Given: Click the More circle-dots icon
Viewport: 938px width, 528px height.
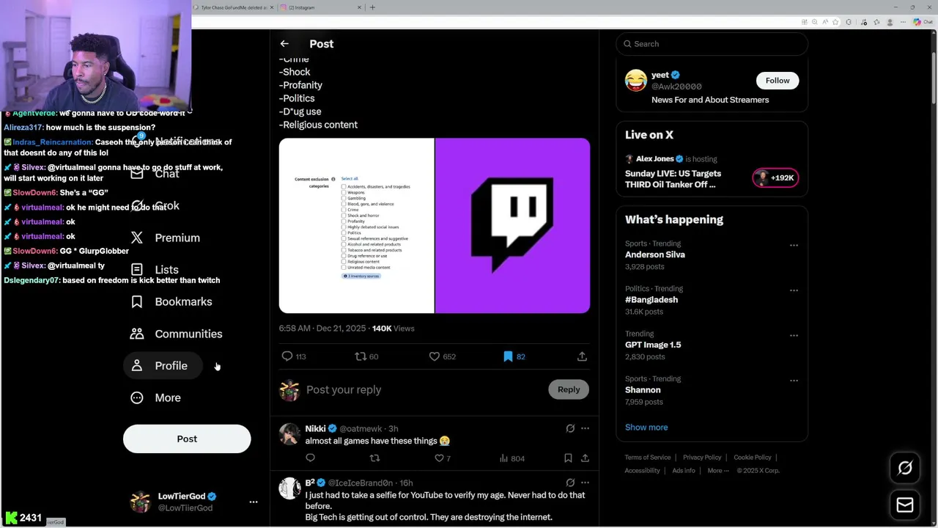Looking at the screenshot, I should [x=136, y=397].
